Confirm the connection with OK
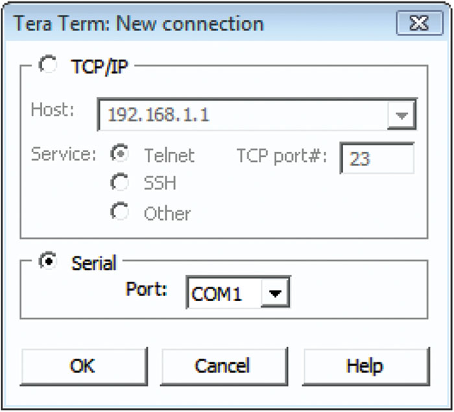 [84, 367]
